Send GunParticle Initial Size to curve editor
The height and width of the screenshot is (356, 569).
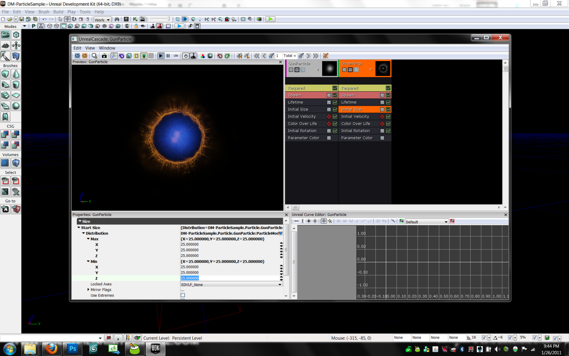point(335,109)
